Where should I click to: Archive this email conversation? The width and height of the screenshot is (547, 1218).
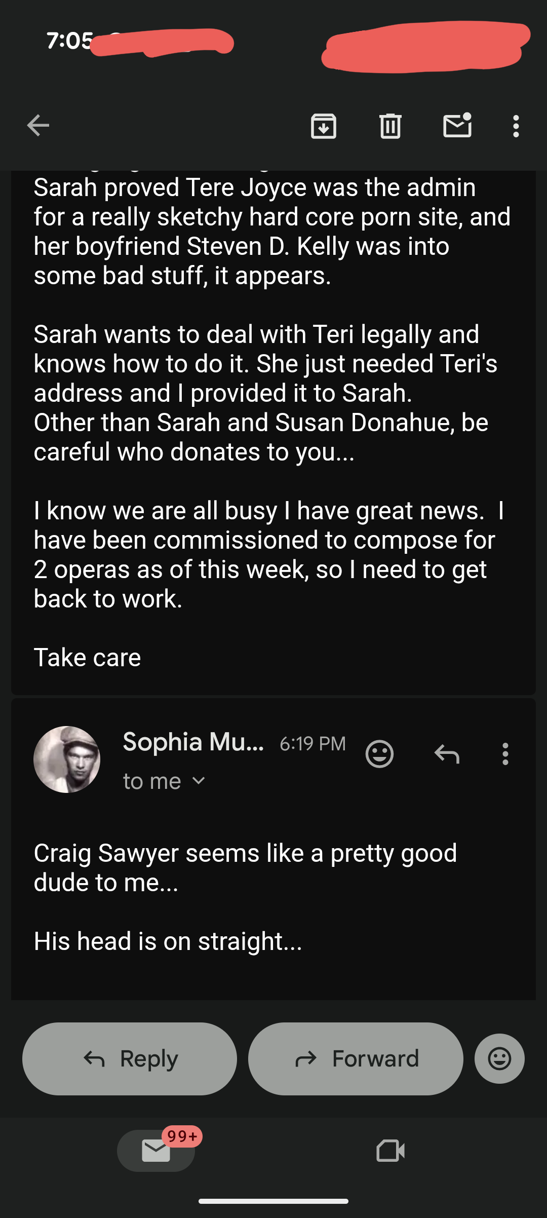pyautogui.click(x=324, y=126)
